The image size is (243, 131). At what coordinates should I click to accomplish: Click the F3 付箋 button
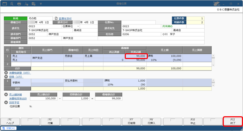point(50,121)
